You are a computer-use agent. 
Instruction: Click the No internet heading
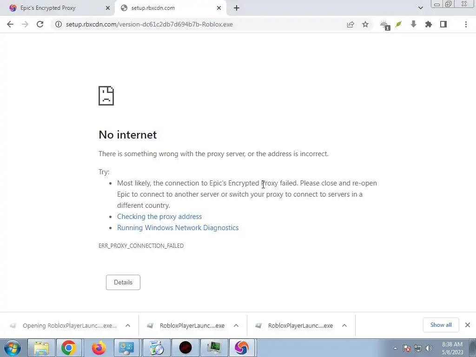pos(128,135)
